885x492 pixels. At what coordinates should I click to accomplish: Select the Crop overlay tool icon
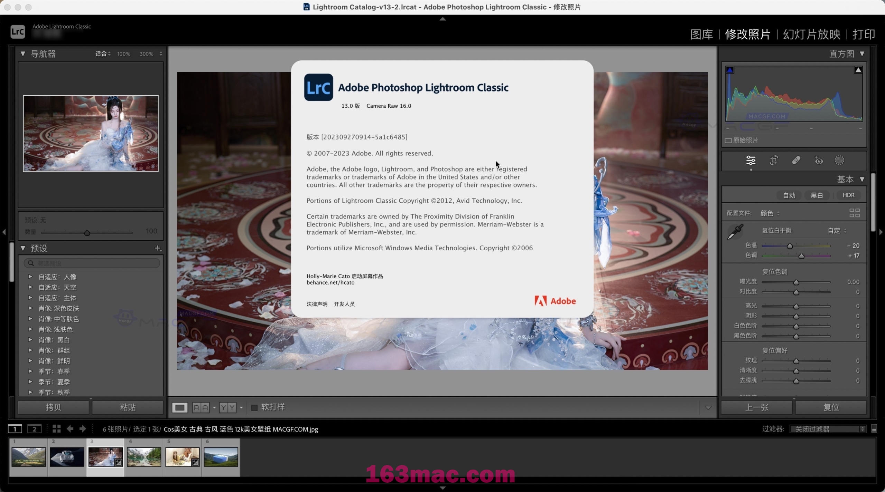[x=774, y=161]
